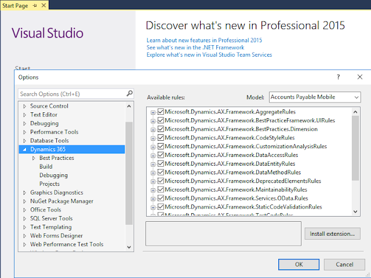This screenshot has height=278, width=371.
Task: Select Best Practices under Dynamics 365
Action: 57,158
